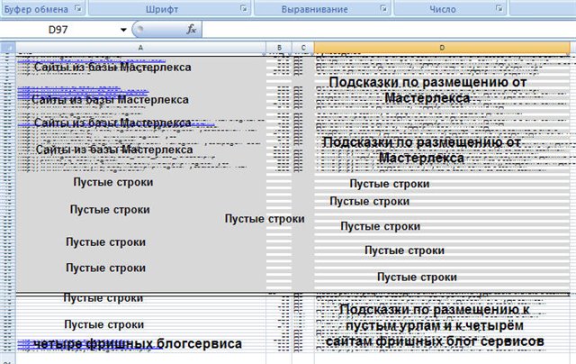Select the highlighted column D header
This screenshot has height=364, width=576.
(x=442, y=48)
